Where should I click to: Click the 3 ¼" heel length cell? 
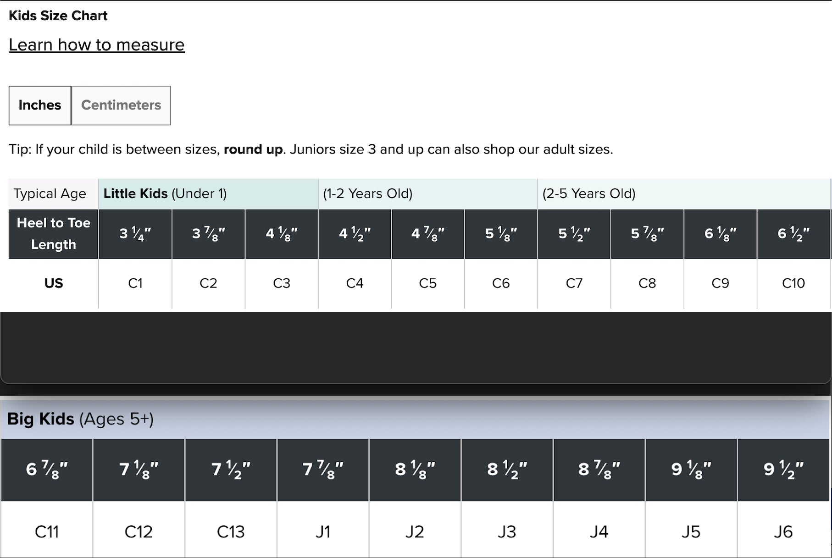coord(135,234)
